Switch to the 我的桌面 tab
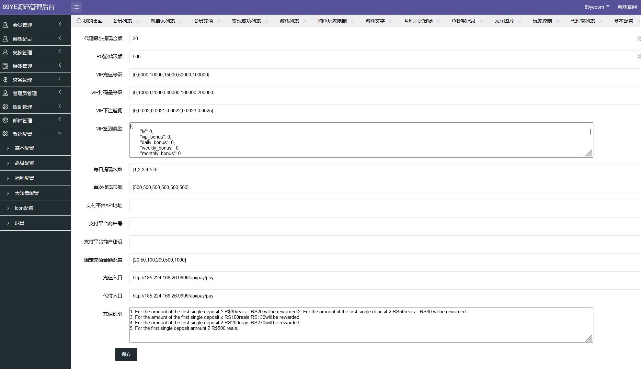 tap(90, 21)
